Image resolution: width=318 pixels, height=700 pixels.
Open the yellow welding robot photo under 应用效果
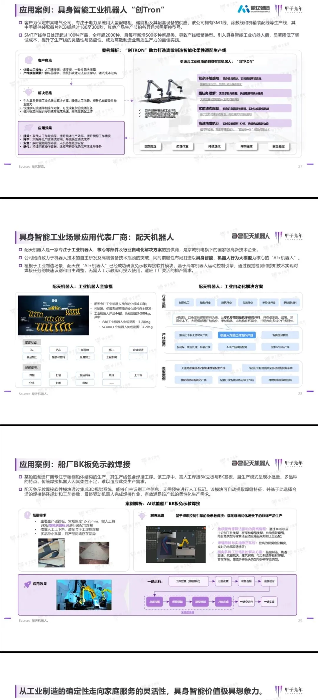coord(84,595)
